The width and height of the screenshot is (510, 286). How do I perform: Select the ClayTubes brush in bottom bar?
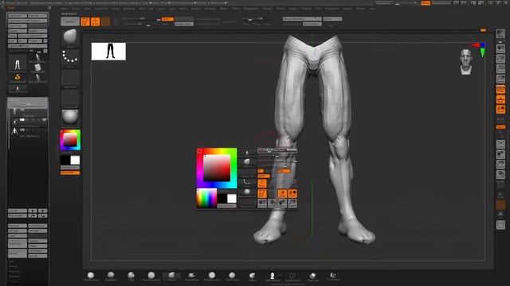click(232, 276)
